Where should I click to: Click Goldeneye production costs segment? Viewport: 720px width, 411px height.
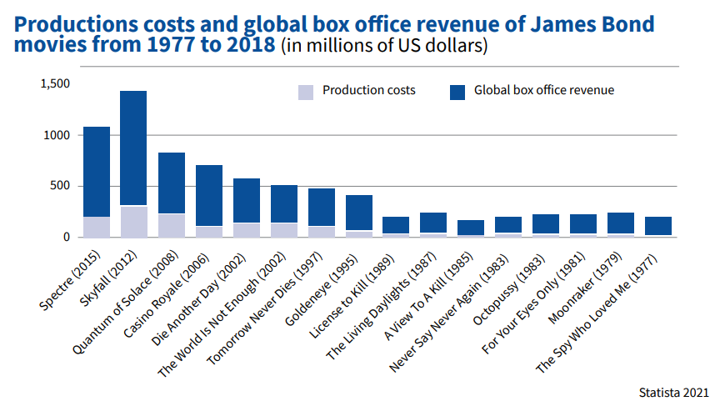(359, 234)
